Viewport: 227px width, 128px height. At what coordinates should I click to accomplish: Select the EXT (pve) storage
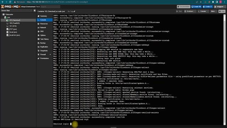pyautogui.click(x=13, y=29)
